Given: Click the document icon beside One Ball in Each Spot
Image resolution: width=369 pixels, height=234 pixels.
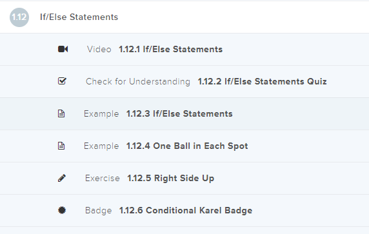Looking at the screenshot, I should coord(61,146).
